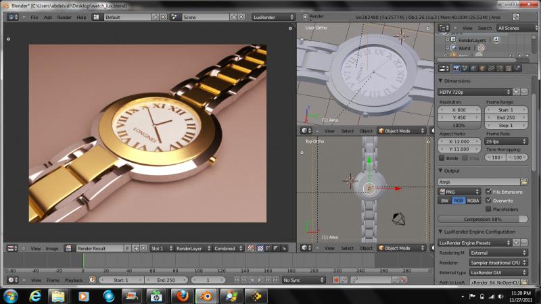Click the output path folder browse icon
This screenshot has height=304, width=541.
(x=524, y=182)
